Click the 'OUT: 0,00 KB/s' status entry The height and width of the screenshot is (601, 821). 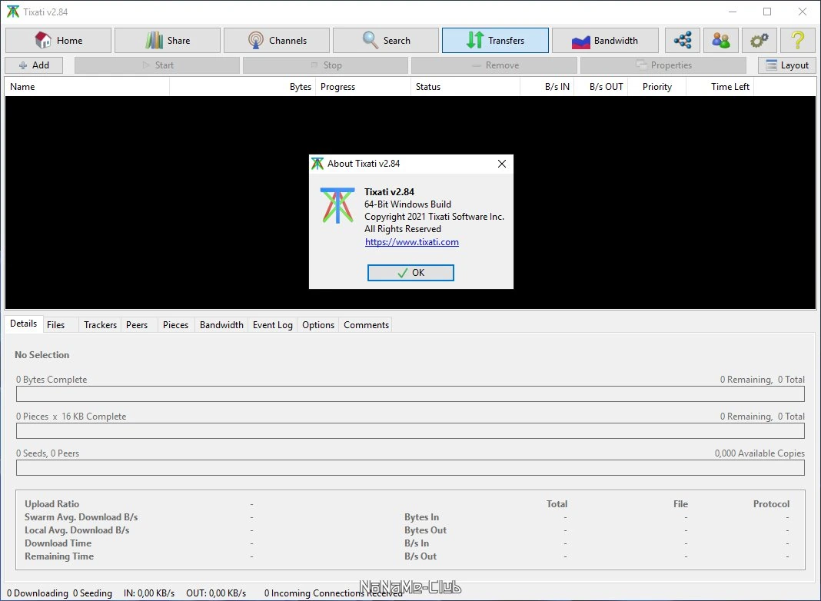pyautogui.click(x=216, y=593)
